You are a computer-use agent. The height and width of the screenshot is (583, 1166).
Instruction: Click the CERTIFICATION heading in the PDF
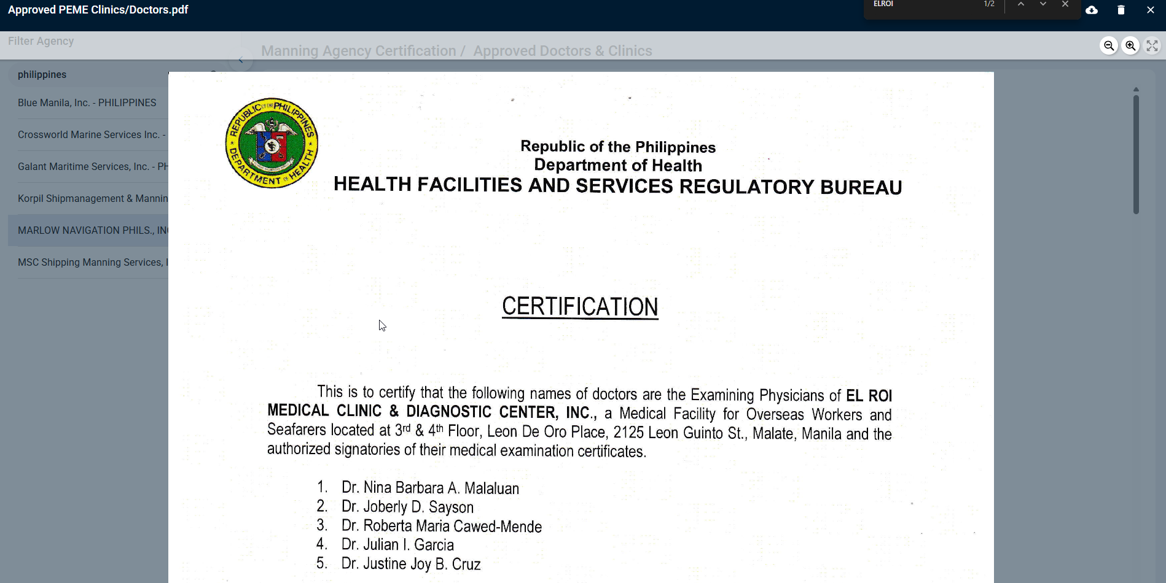(580, 307)
